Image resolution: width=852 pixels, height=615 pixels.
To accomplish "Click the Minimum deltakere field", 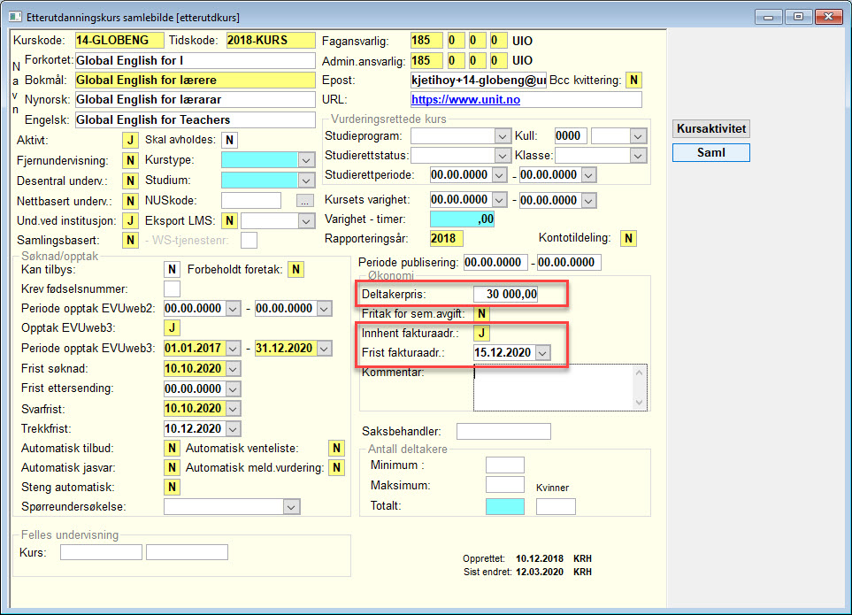I will tap(505, 465).
